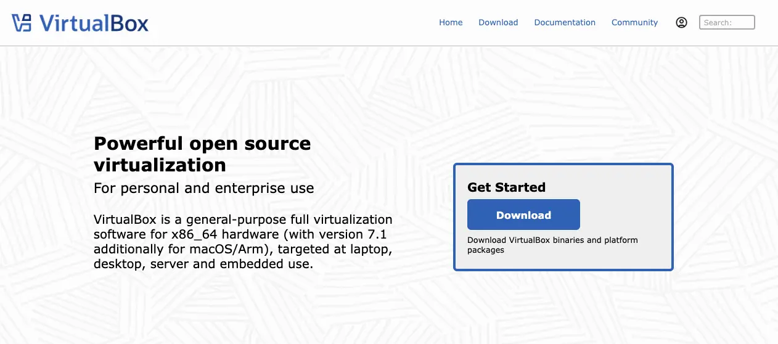778x344 pixels.
Task: Open the user account icon
Action: 681,23
